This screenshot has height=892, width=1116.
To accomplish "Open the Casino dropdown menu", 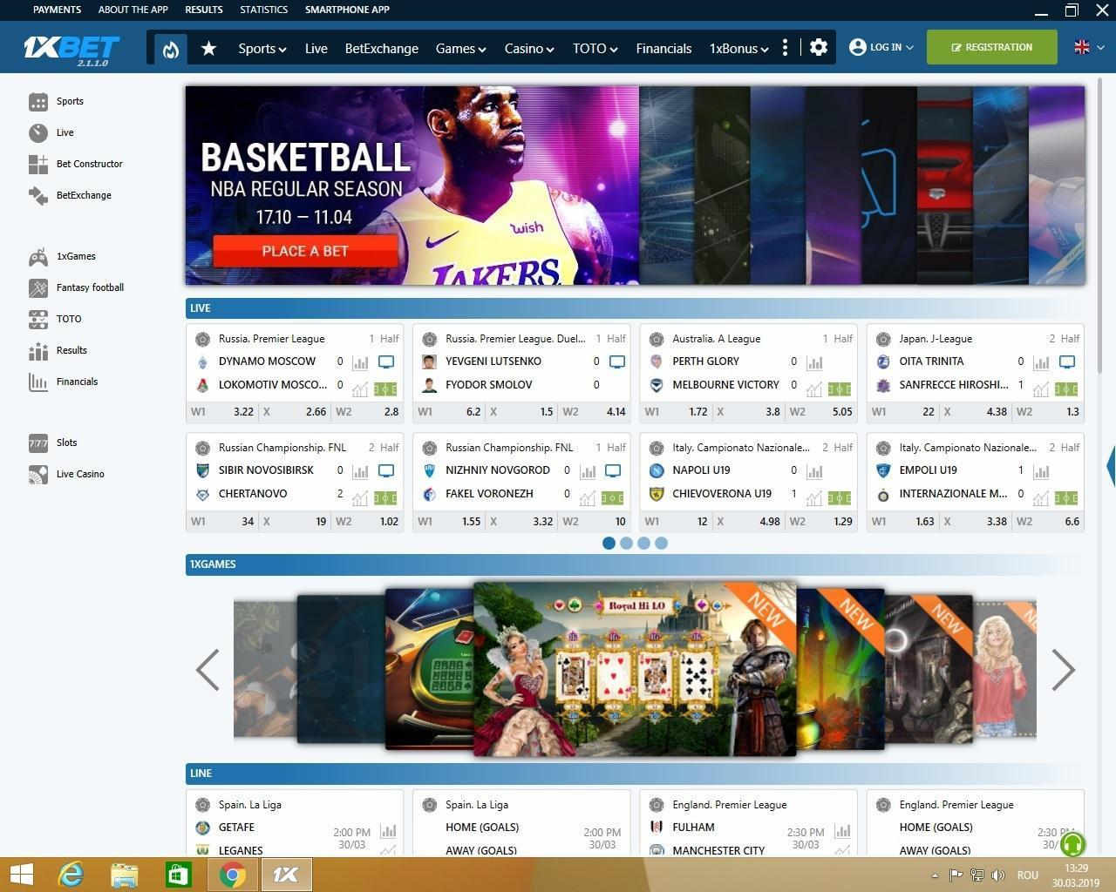I will pos(528,48).
